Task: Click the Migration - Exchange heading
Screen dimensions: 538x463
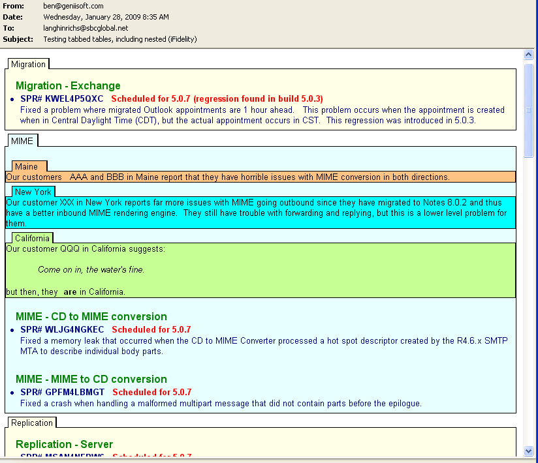Action: pyautogui.click(x=68, y=85)
